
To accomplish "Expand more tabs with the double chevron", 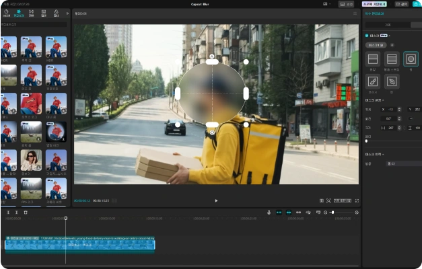I will point(67,13).
